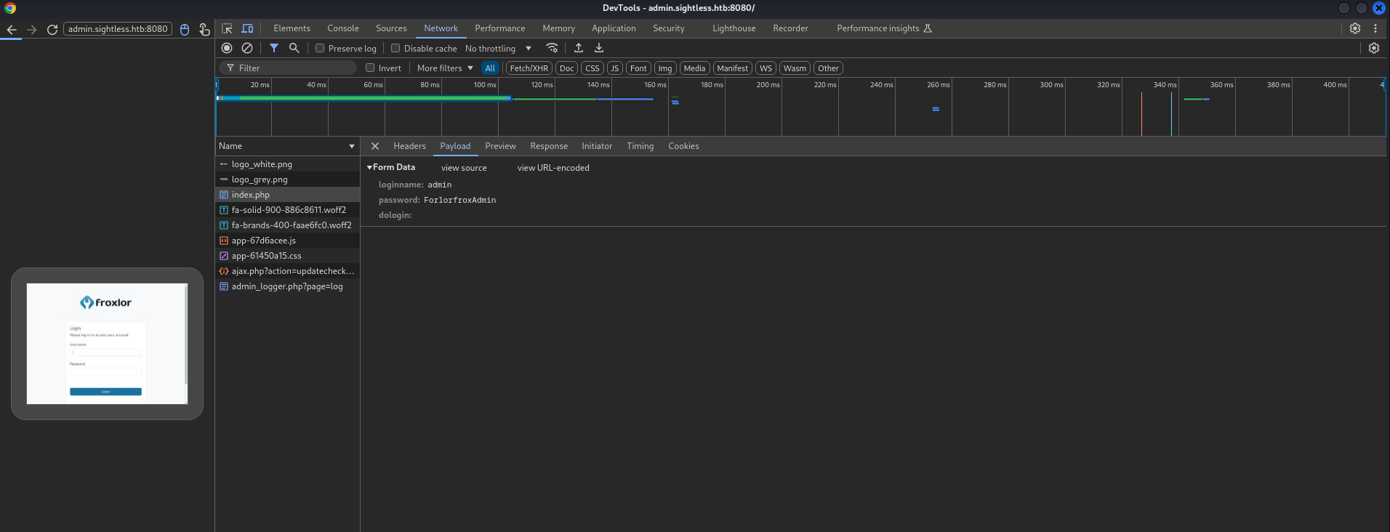1390x532 pixels.
Task: Click the mouse emulation icon
Action: 185,30
